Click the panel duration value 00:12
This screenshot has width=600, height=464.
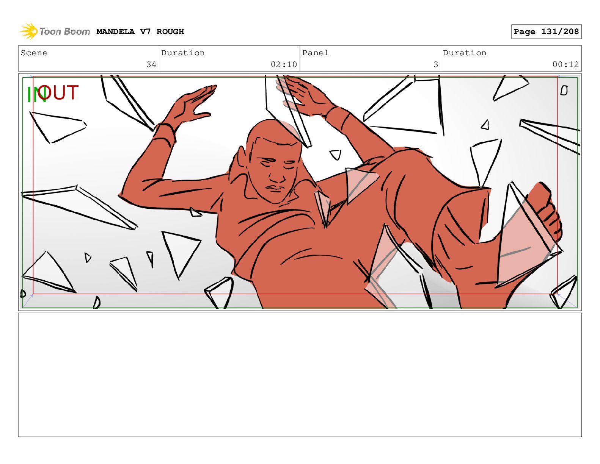pos(565,64)
